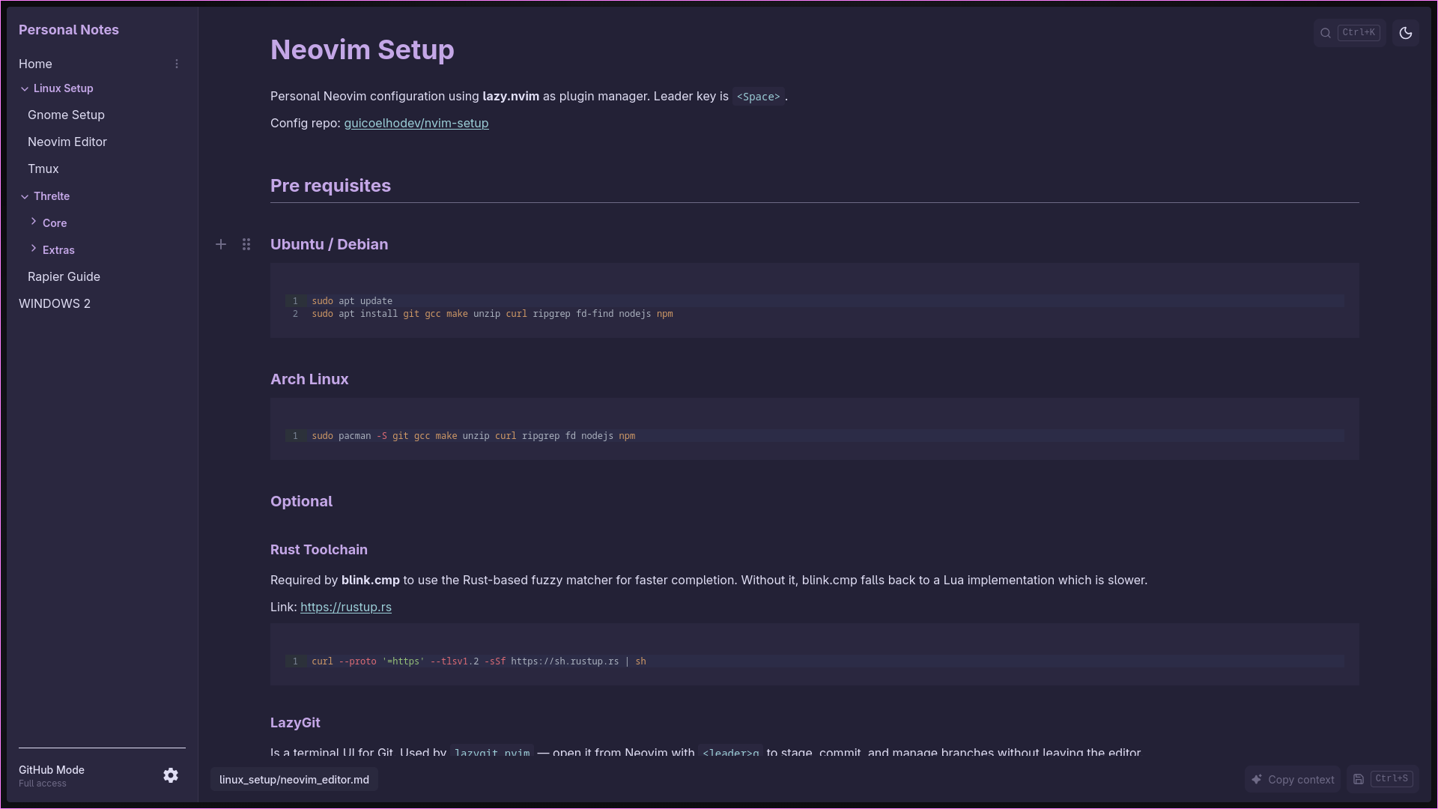
Task: Open search with the magnifier icon
Action: pos(1326,33)
